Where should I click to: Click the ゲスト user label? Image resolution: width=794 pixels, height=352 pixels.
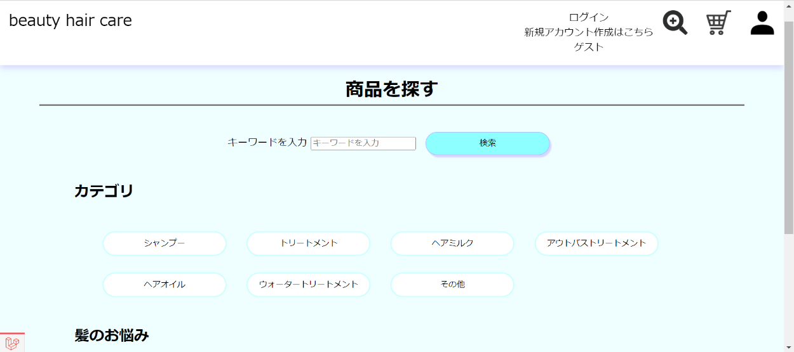tap(588, 47)
